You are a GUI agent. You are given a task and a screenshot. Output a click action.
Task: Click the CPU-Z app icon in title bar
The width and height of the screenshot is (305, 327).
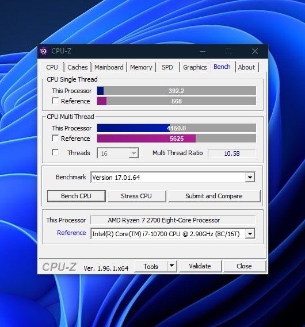coord(44,51)
